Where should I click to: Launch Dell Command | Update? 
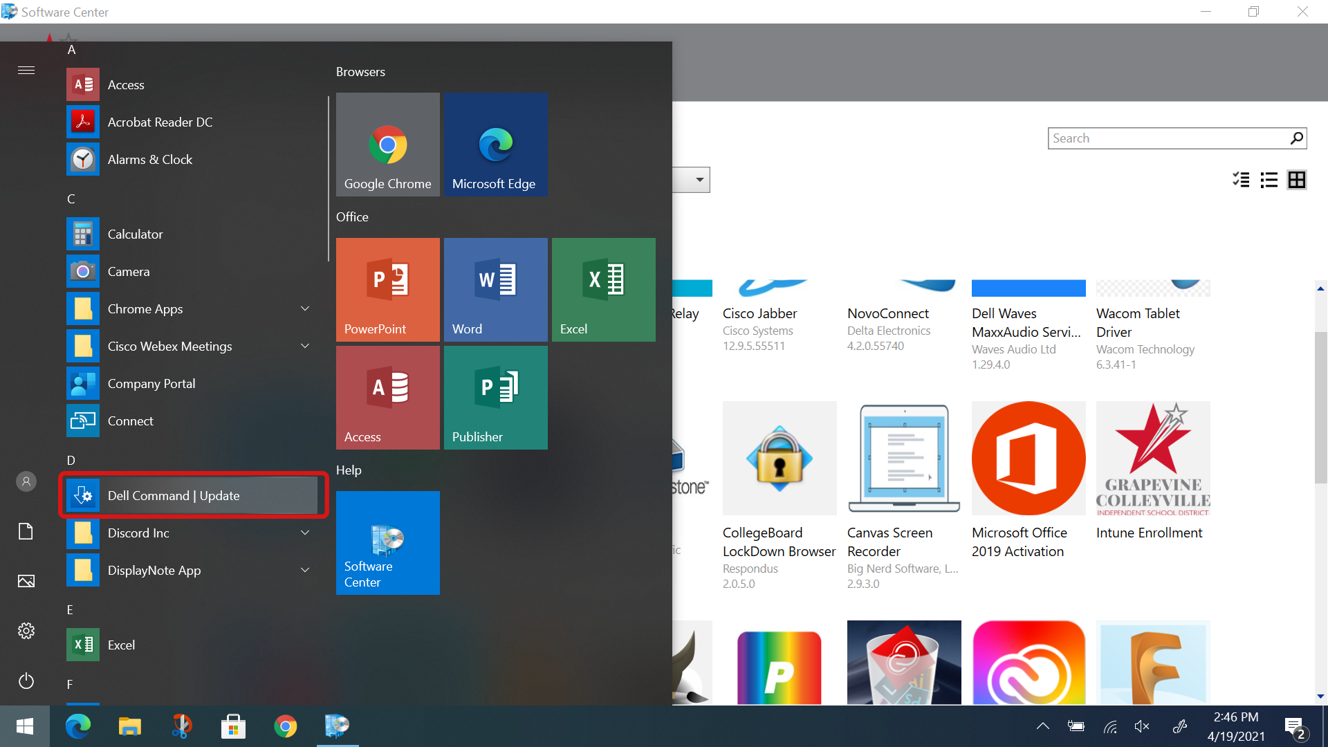click(192, 495)
